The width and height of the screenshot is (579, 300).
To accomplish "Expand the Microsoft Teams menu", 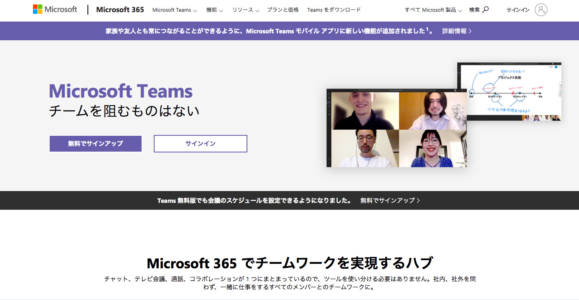I will [x=175, y=10].
